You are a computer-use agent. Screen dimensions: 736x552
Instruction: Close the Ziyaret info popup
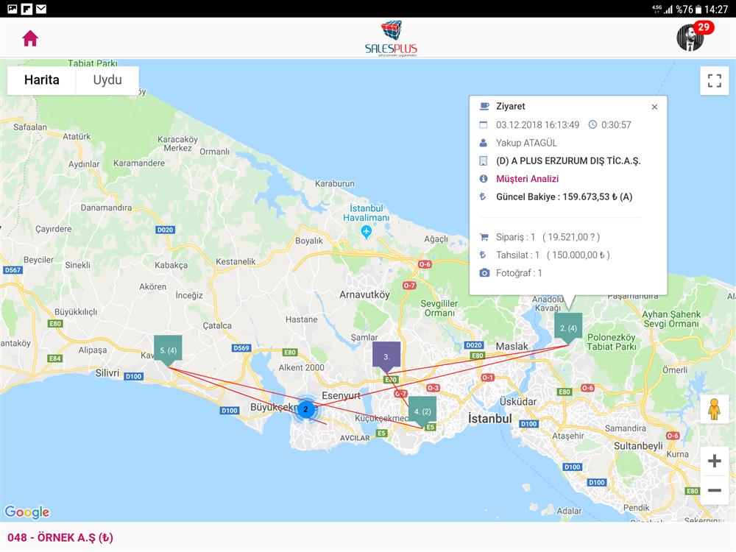click(654, 107)
